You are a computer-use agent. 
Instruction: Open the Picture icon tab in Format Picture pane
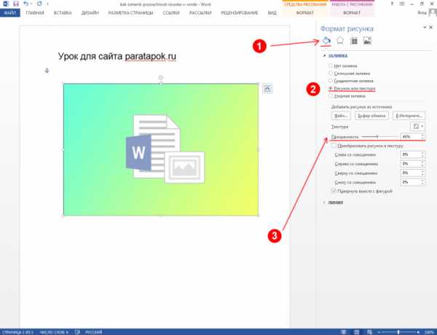[367, 41]
